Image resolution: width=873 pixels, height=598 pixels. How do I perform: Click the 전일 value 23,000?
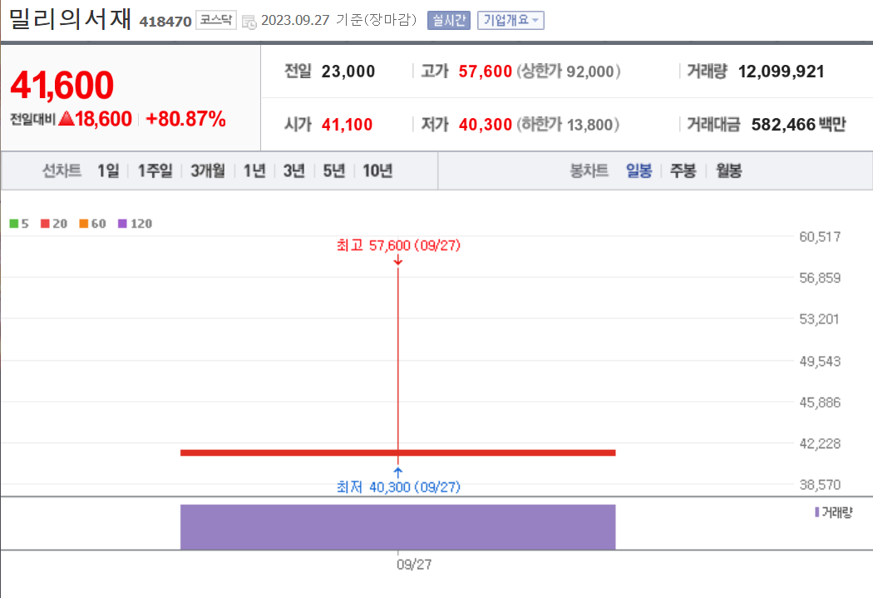[348, 72]
